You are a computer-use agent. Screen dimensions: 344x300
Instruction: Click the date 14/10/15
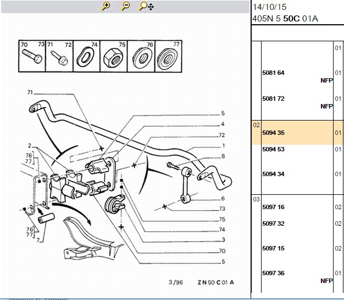[x=270, y=7]
